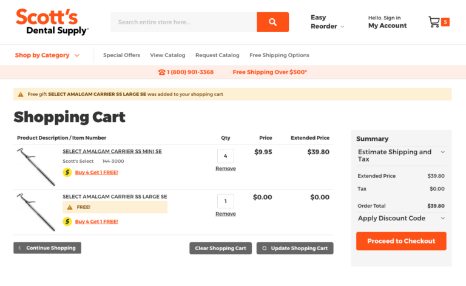Viewport: 466px width, 286px height.
Task: Click item number 144-3000
Action: point(113,161)
